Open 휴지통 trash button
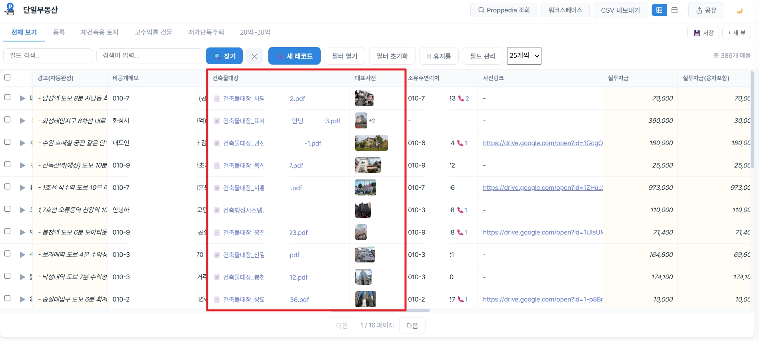The width and height of the screenshot is (759, 341). click(x=439, y=56)
